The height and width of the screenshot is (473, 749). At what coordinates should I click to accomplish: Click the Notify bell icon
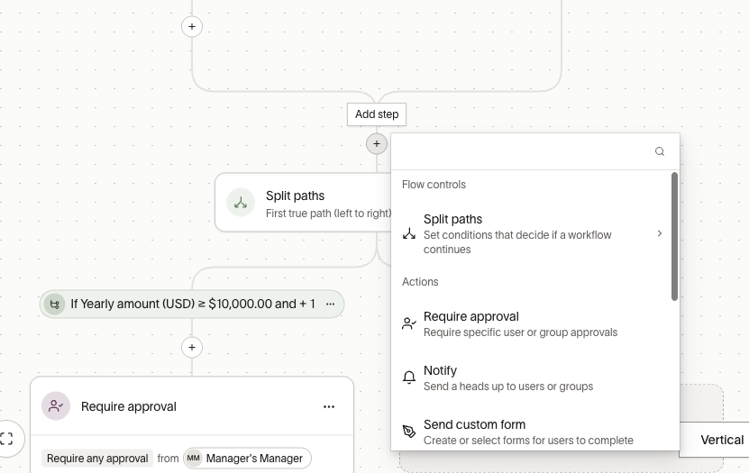[x=409, y=377]
